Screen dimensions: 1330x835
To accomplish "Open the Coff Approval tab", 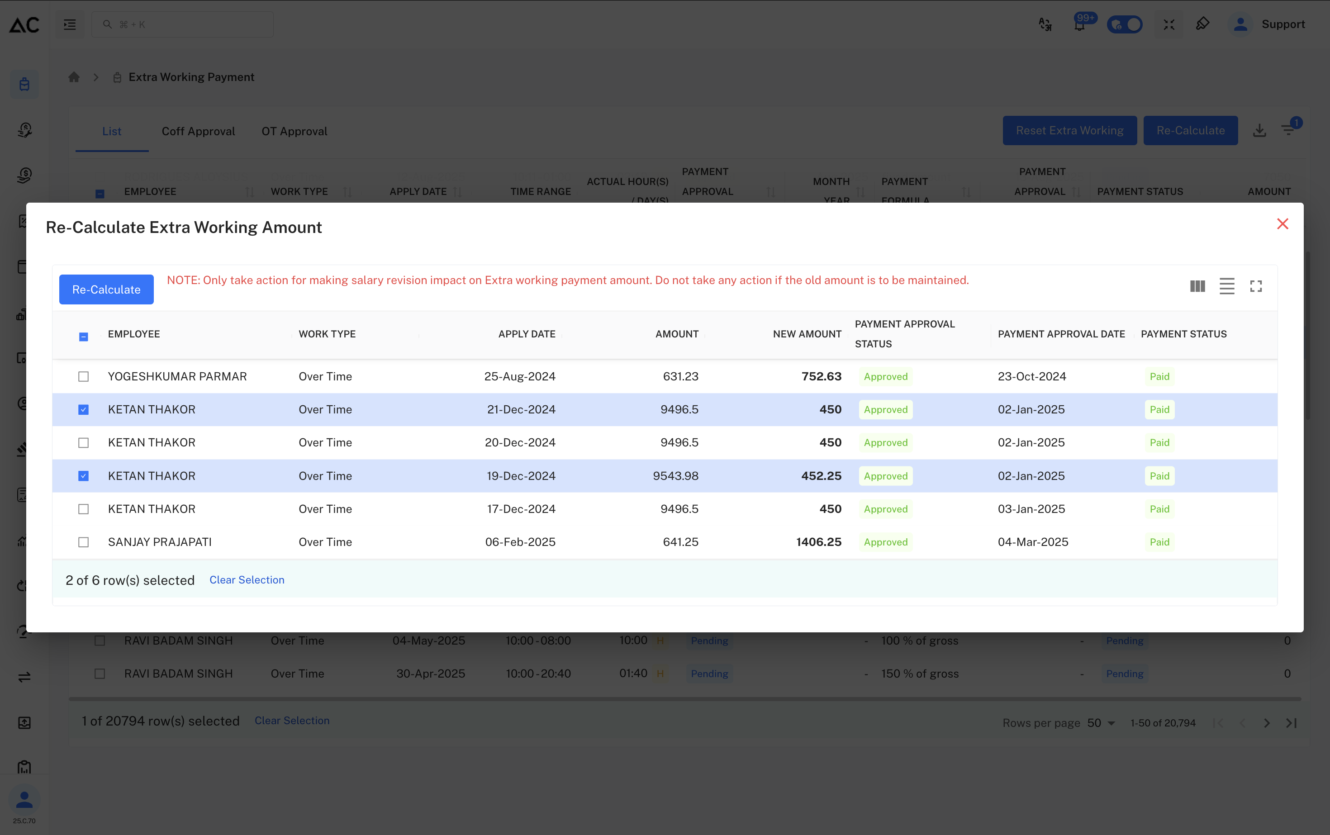I will (198, 131).
